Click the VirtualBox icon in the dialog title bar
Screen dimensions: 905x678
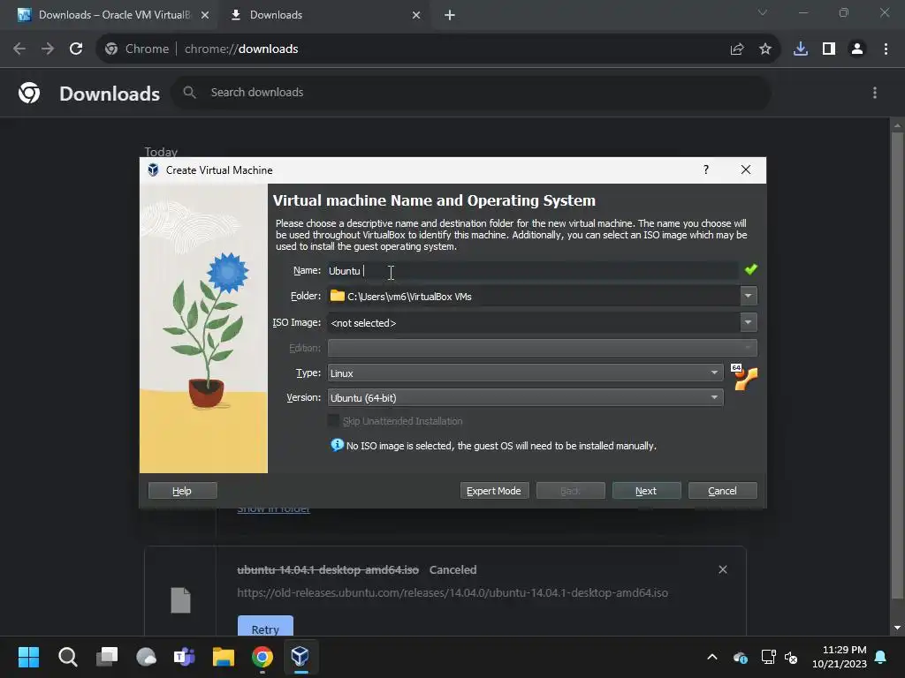click(x=153, y=170)
